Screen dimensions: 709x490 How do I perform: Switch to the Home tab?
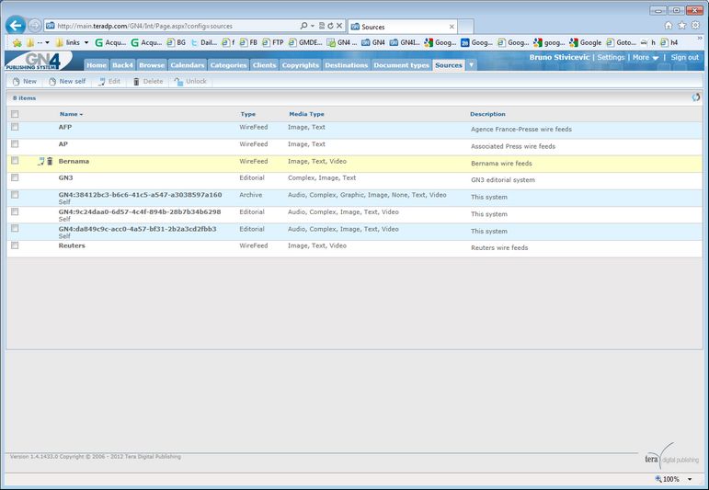[x=97, y=65]
